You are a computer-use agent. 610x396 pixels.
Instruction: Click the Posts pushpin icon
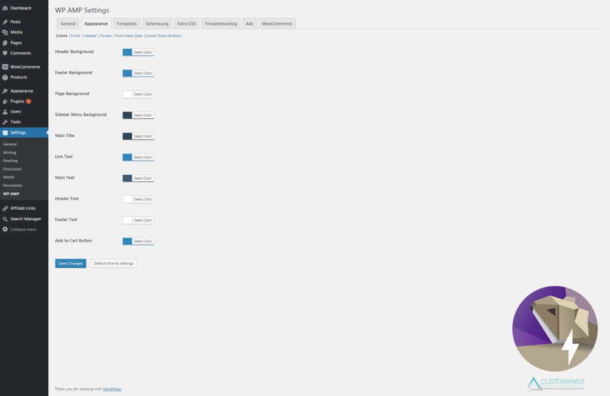[x=5, y=22]
